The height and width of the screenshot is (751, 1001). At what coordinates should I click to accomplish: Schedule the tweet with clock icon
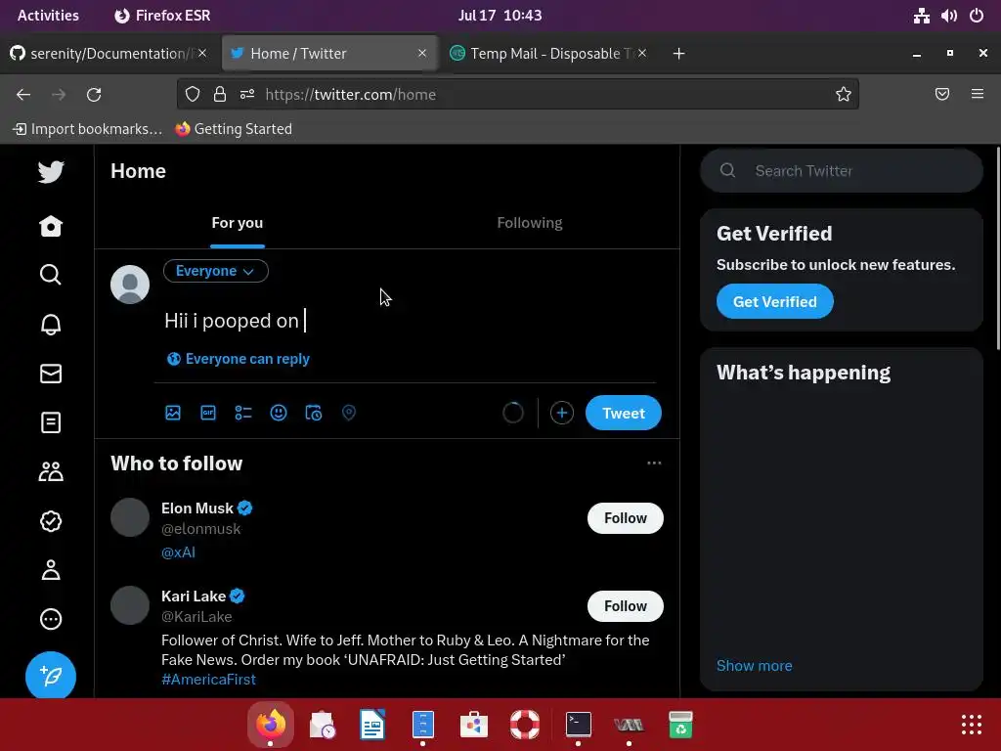point(314,413)
